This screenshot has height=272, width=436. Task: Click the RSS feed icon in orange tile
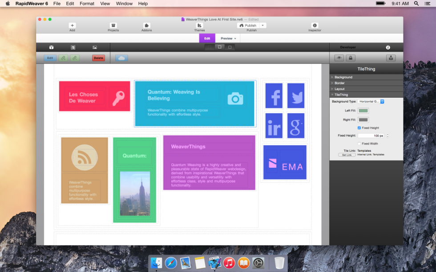point(85,158)
